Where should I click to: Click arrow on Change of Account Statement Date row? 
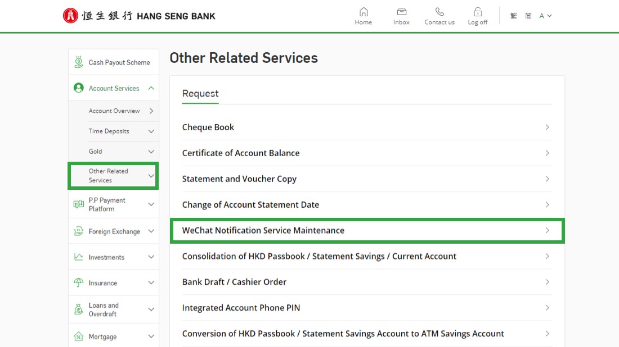coord(547,205)
